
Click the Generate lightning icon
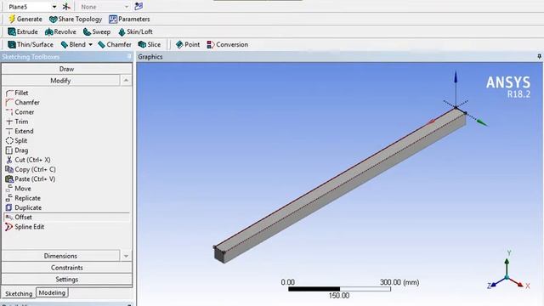12,19
